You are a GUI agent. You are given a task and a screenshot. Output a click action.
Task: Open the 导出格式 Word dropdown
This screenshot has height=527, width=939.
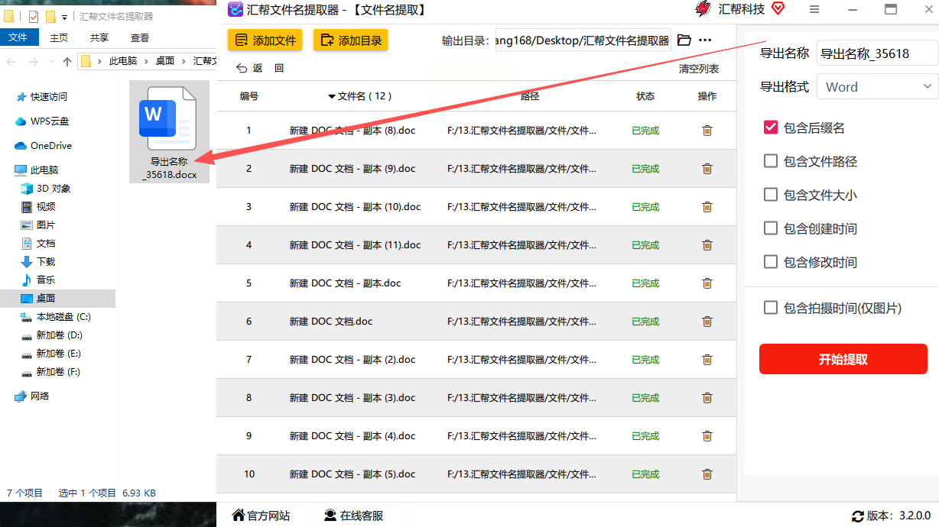878,87
